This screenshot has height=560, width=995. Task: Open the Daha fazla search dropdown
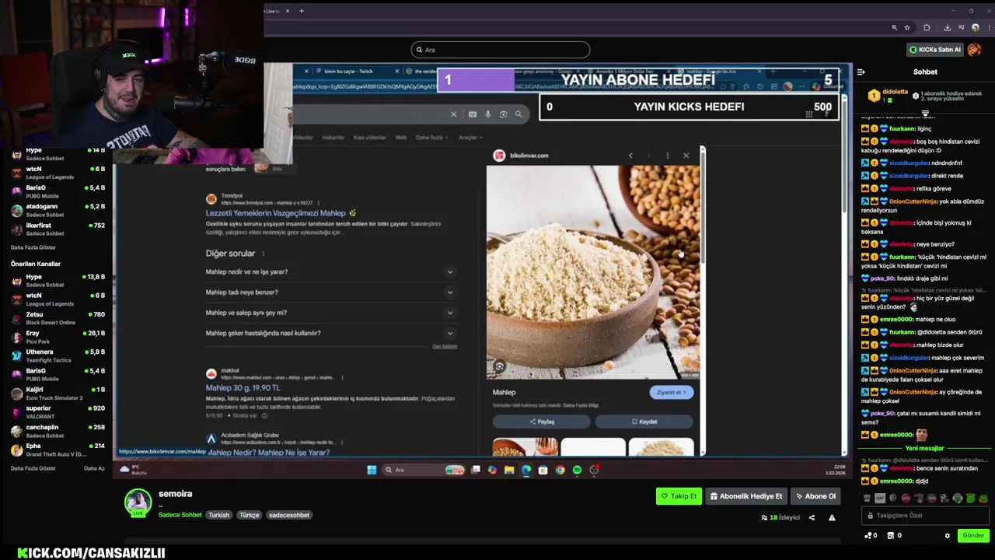tap(431, 138)
